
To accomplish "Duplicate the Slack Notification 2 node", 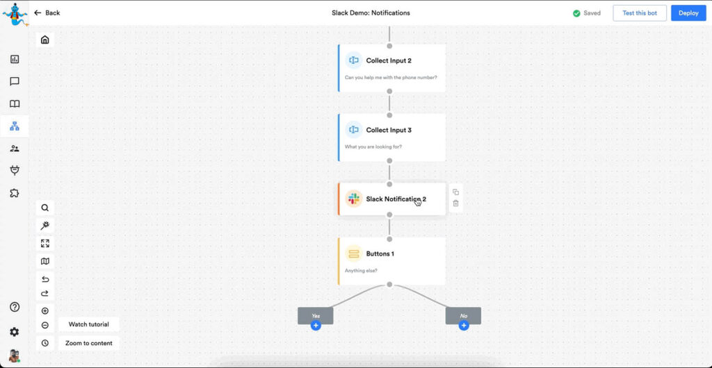I will coord(455,192).
